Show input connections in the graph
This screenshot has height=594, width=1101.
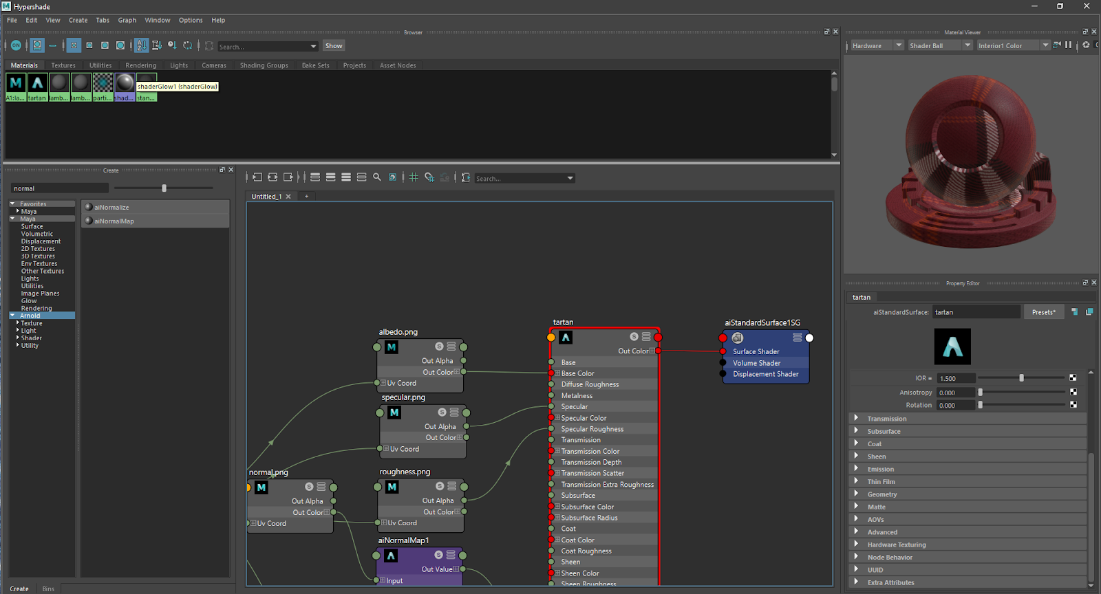tap(257, 177)
